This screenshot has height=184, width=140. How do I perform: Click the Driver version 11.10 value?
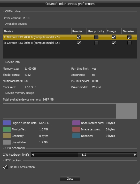(26, 18)
